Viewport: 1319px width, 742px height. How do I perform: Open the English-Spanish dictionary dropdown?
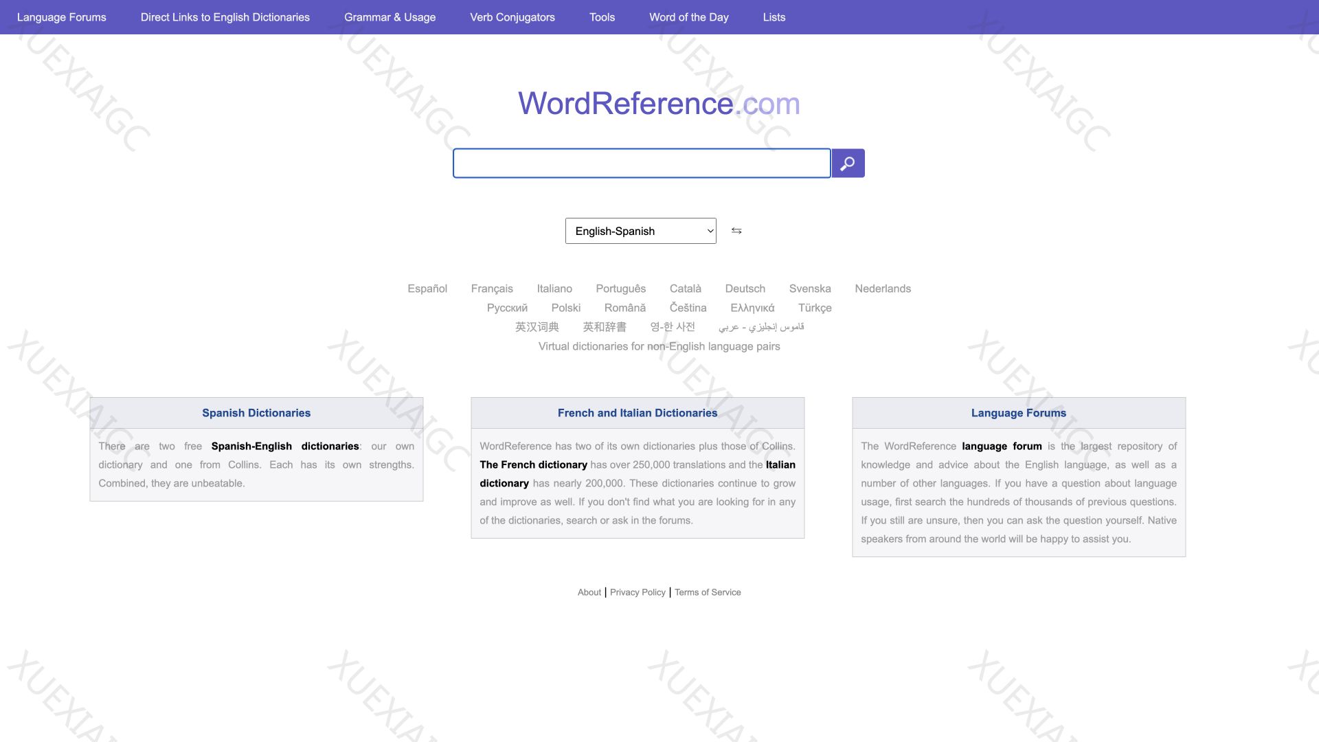tap(640, 231)
